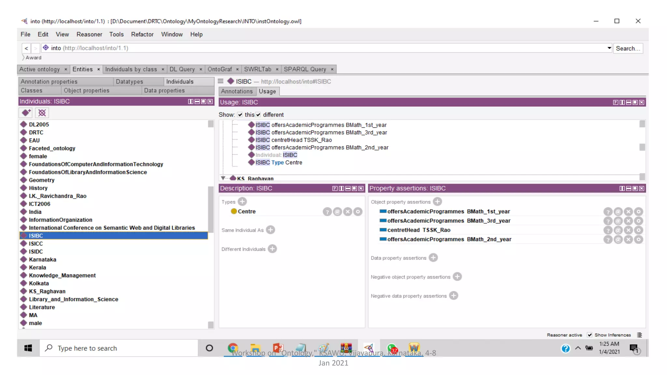
Task: Add Same Individual As entry
Action: (270, 230)
